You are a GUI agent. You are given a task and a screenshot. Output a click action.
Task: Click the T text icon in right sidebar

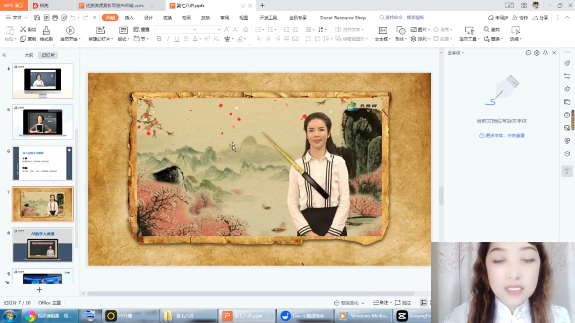[x=567, y=171]
